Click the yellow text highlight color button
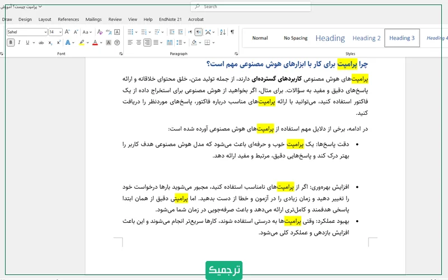 (x=82, y=43)
